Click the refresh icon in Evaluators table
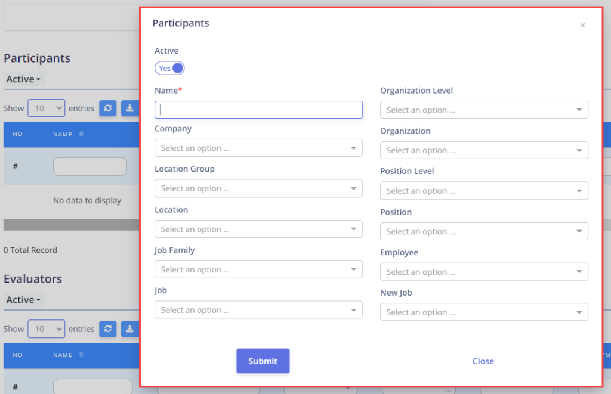This screenshot has width=611, height=394. click(x=107, y=329)
